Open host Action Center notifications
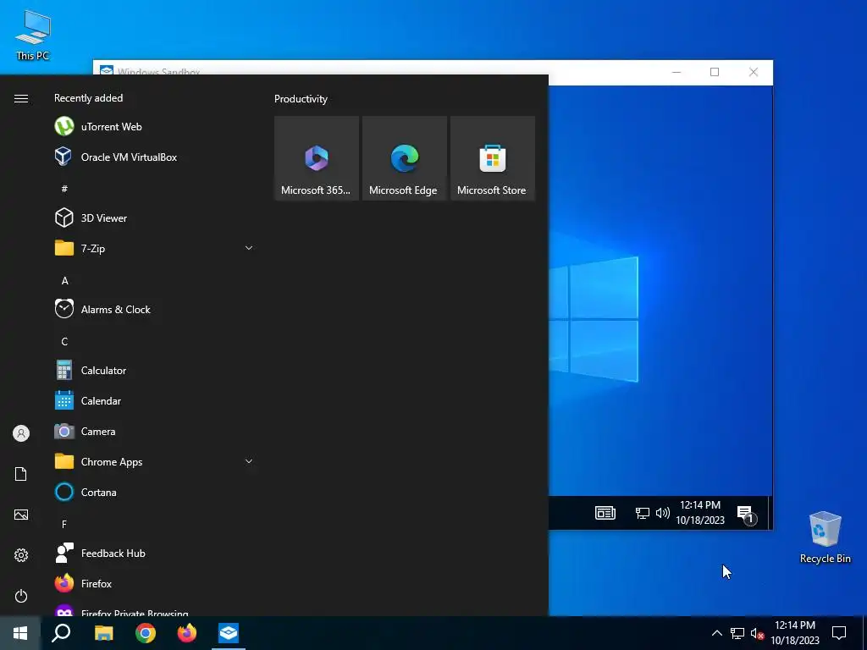867x650 pixels. click(839, 633)
